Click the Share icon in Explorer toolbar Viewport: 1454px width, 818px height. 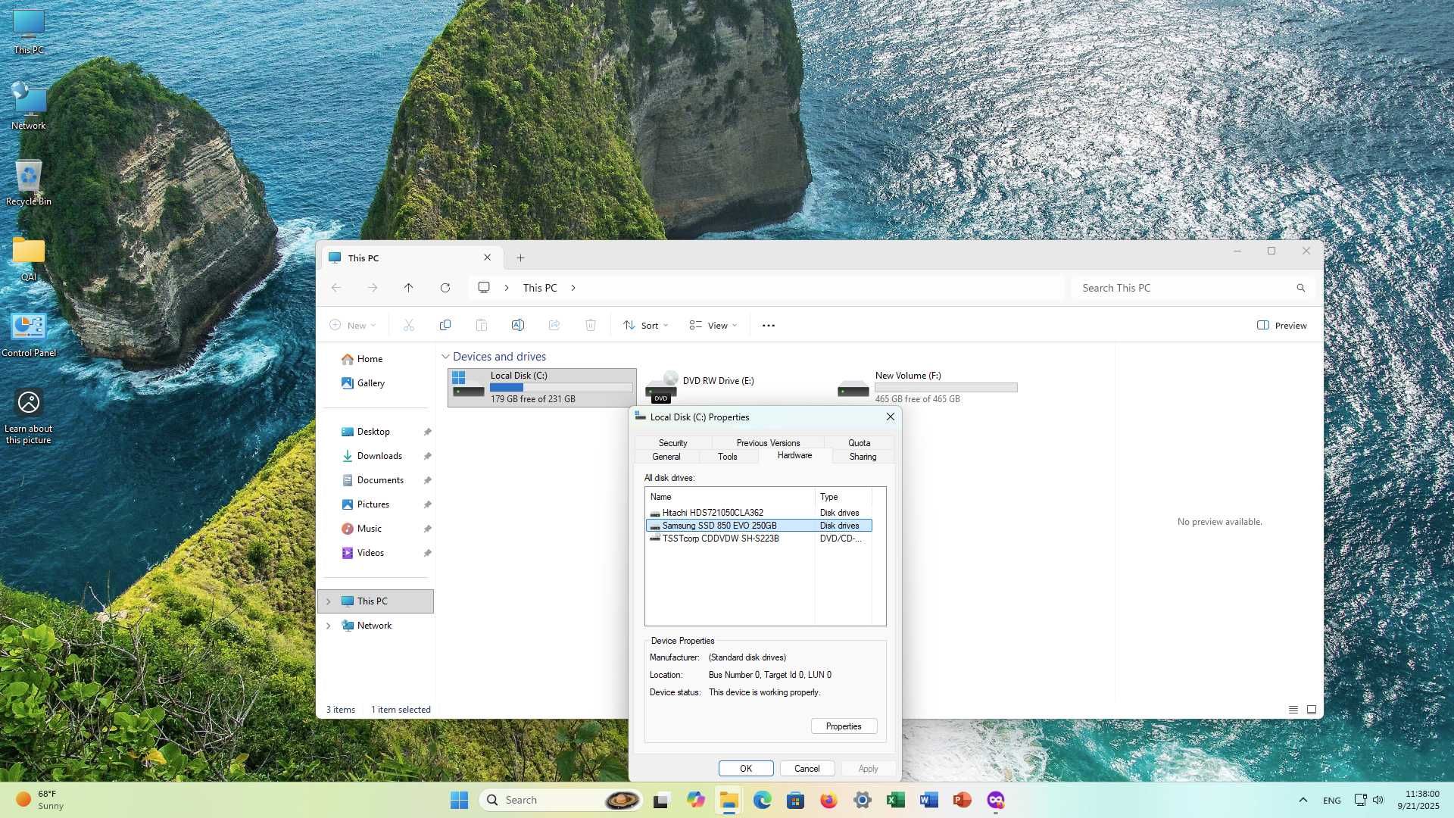(554, 325)
